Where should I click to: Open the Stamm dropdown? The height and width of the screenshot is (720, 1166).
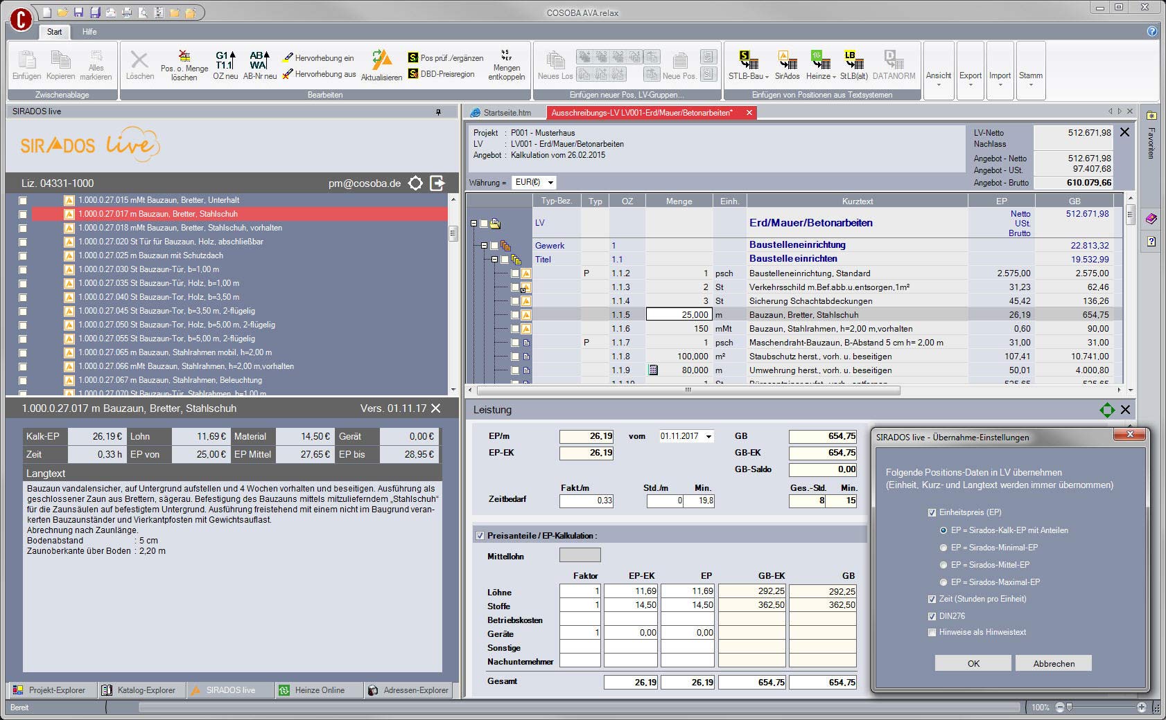[1030, 70]
